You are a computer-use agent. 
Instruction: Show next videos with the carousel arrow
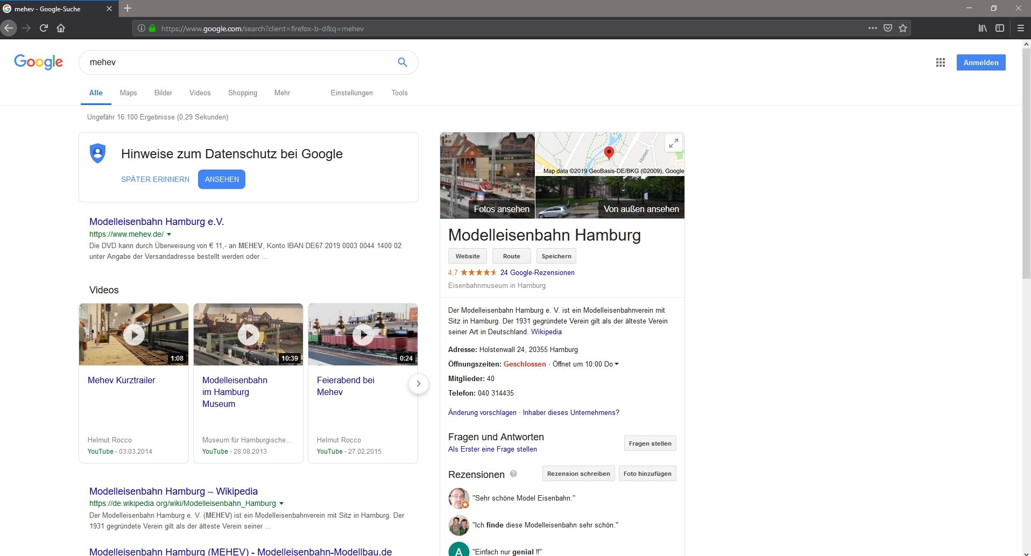418,384
